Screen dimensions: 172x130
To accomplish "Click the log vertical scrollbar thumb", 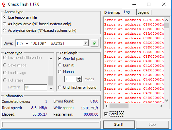I will [166, 26].
